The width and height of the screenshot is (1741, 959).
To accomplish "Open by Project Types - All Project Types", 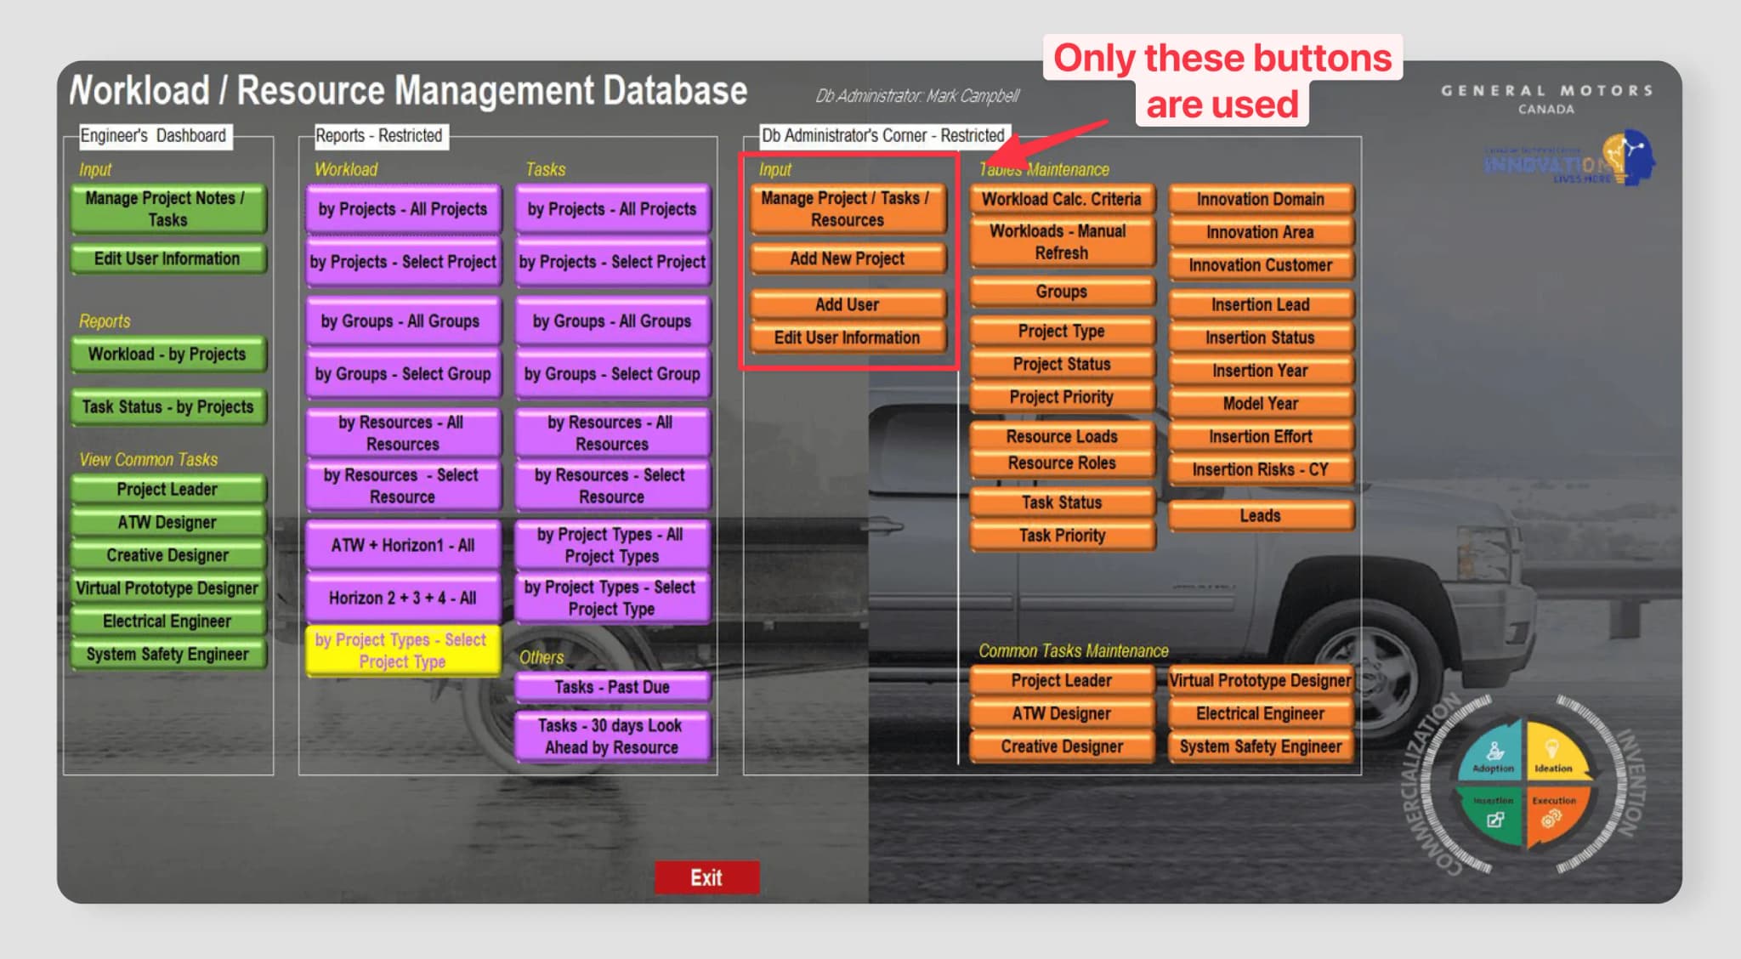I will pyautogui.click(x=612, y=545).
